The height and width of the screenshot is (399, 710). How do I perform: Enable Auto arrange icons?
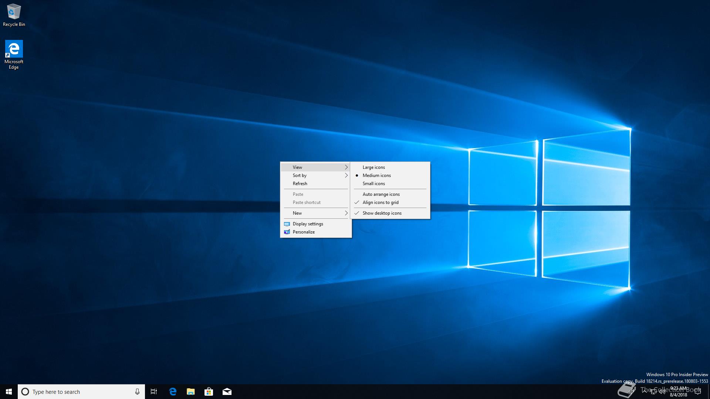click(381, 194)
